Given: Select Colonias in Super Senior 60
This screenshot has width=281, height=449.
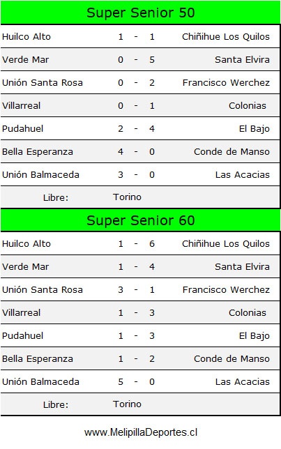Looking at the screenshot, I should coord(248,312).
